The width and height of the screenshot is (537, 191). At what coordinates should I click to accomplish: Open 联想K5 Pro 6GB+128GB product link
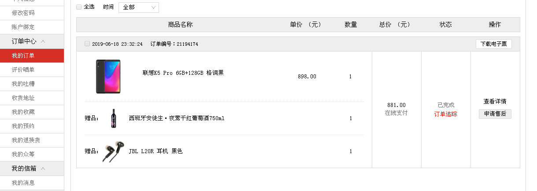[x=183, y=73]
